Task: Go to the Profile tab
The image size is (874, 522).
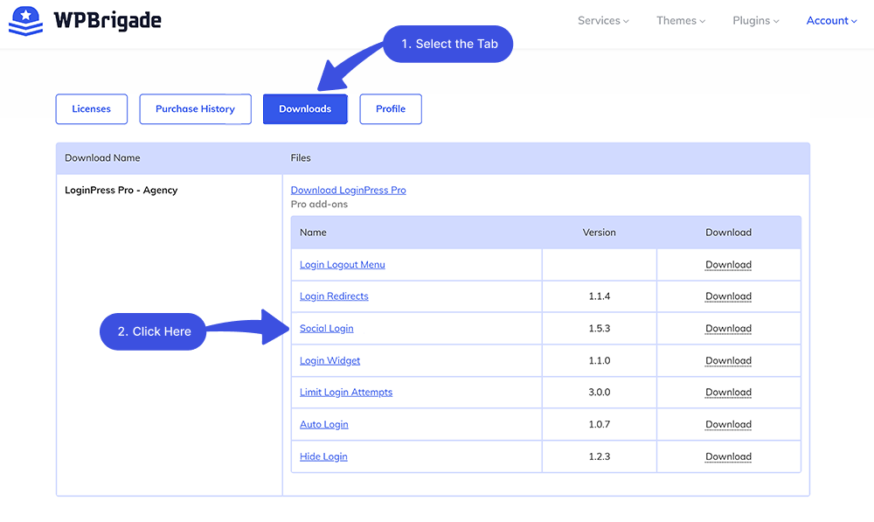Action: pyautogui.click(x=390, y=108)
